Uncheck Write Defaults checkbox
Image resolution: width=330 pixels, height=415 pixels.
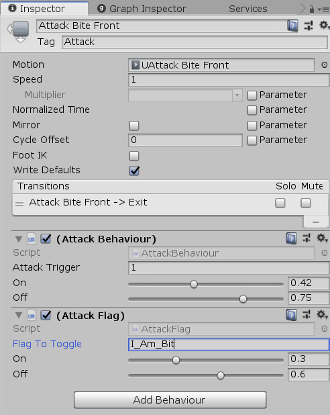(134, 171)
